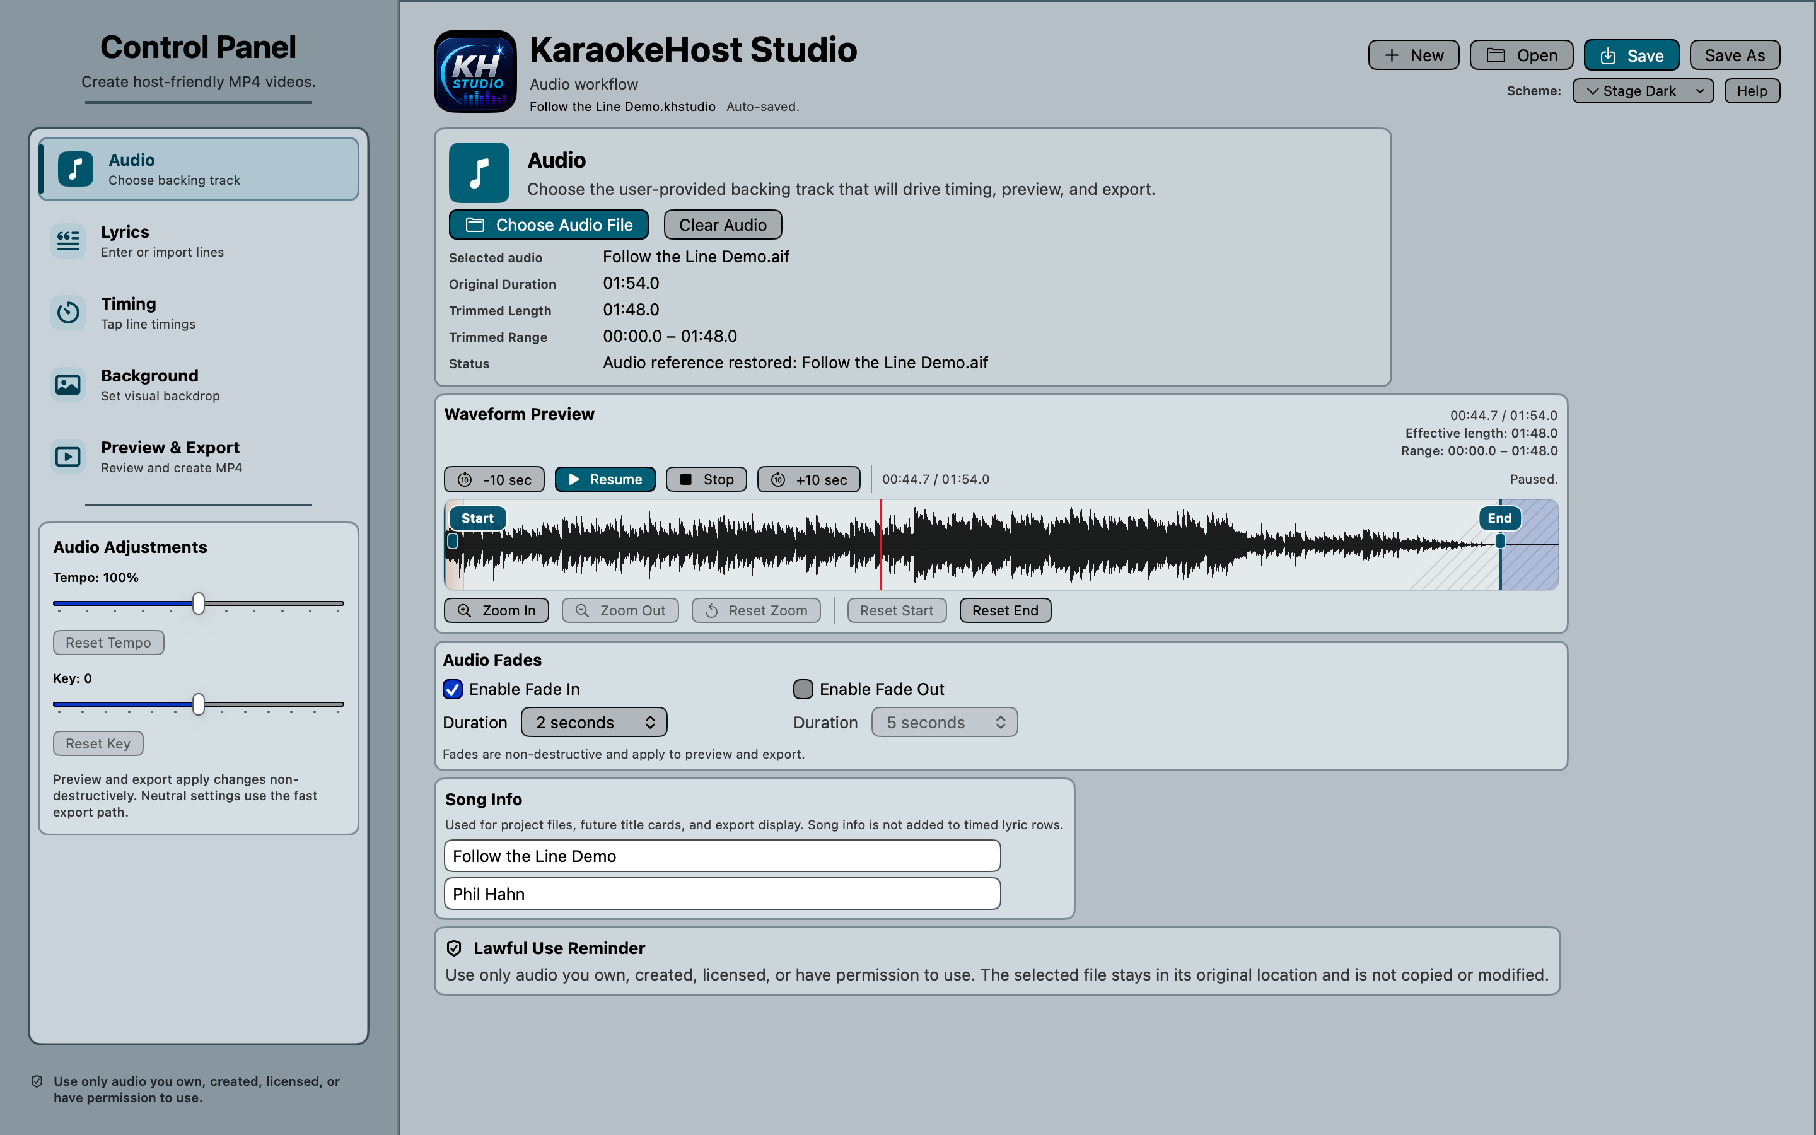Switch to the Lyrics step

(x=199, y=241)
